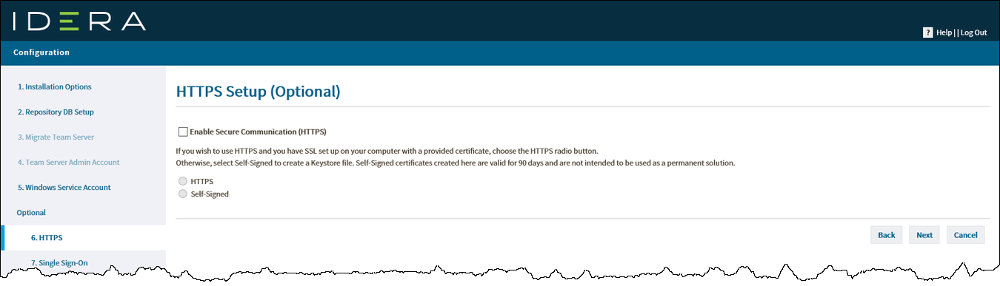
Task: Click the Configuration header tab
Action: pyautogui.click(x=41, y=52)
